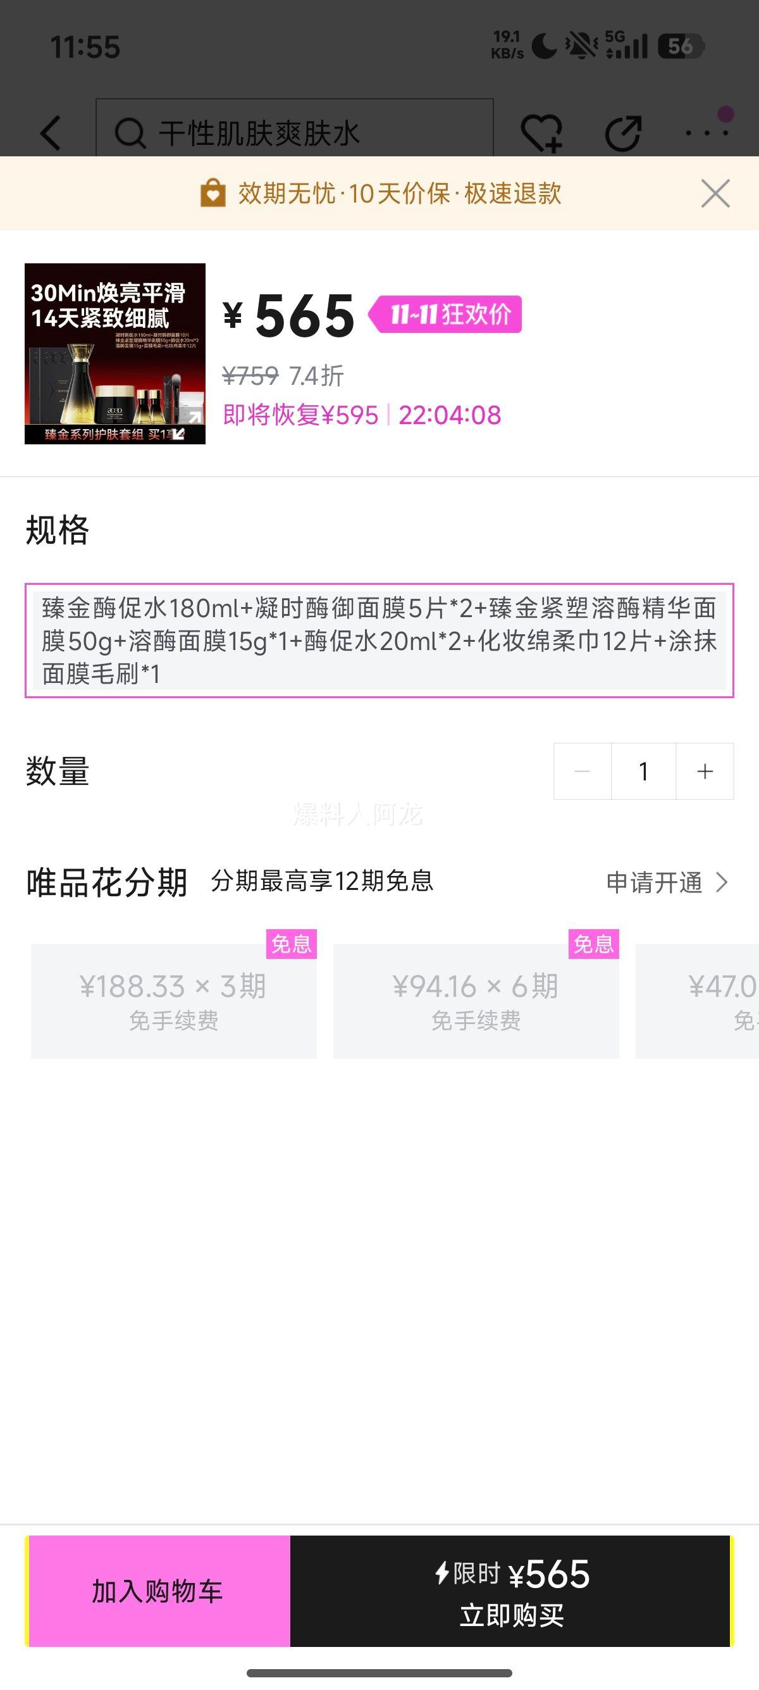This screenshot has height=1690, width=759.
Task: Tap the back arrow icon
Action: coord(51,133)
